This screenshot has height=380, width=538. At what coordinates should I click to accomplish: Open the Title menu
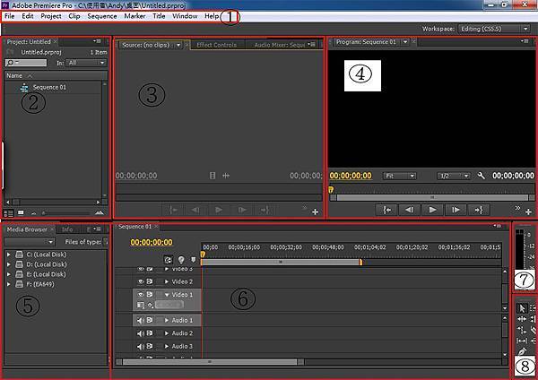159,16
